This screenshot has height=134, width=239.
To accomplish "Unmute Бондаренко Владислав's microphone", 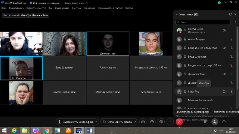I will coord(232,48).
